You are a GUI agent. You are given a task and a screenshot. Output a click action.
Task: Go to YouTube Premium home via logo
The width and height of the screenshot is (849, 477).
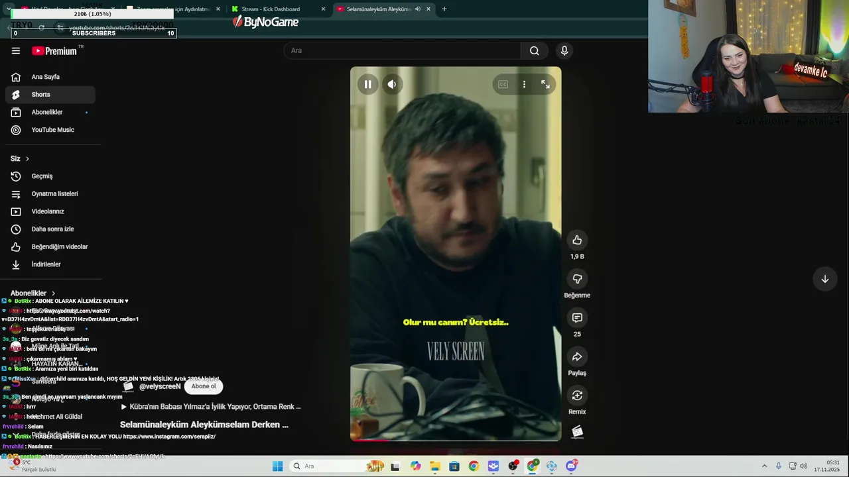[x=54, y=51]
